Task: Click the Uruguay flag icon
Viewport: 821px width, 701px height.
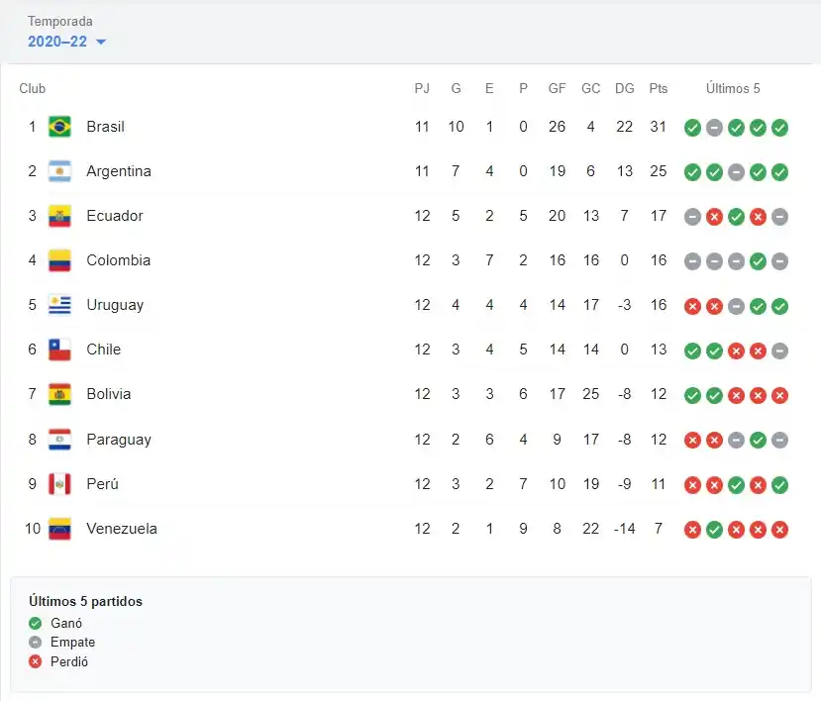Action: [x=59, y=305]
